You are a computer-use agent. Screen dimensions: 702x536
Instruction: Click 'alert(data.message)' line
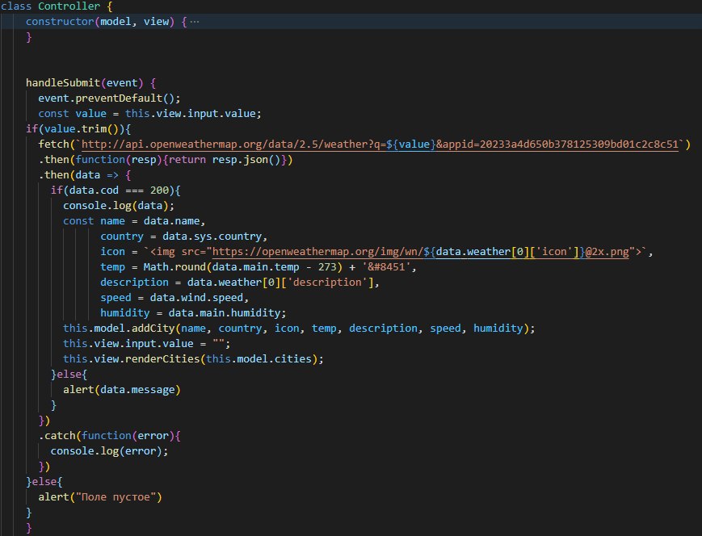(122, 390)
